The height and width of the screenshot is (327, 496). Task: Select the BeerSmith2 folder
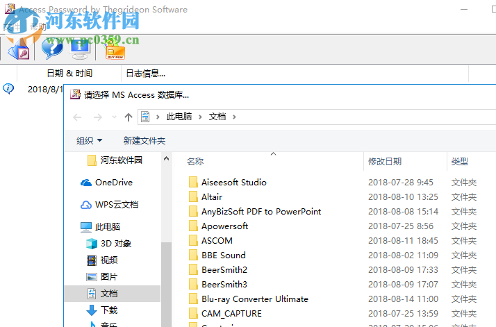224,270
